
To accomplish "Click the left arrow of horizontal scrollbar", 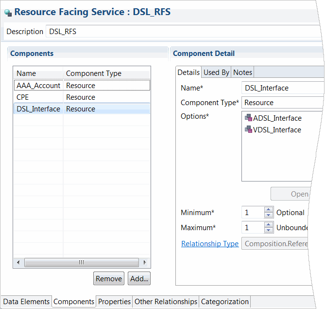I will (18, 262).
